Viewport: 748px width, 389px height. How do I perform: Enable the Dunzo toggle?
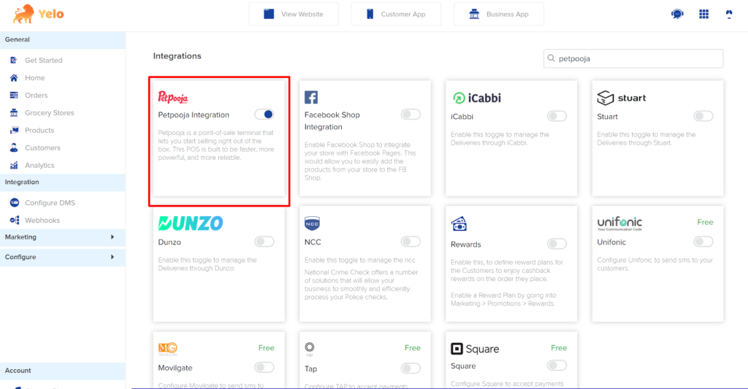[264, 242]
